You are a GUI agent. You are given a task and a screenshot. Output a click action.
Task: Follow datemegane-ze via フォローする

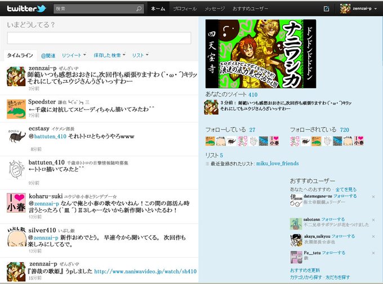(345, 196)
